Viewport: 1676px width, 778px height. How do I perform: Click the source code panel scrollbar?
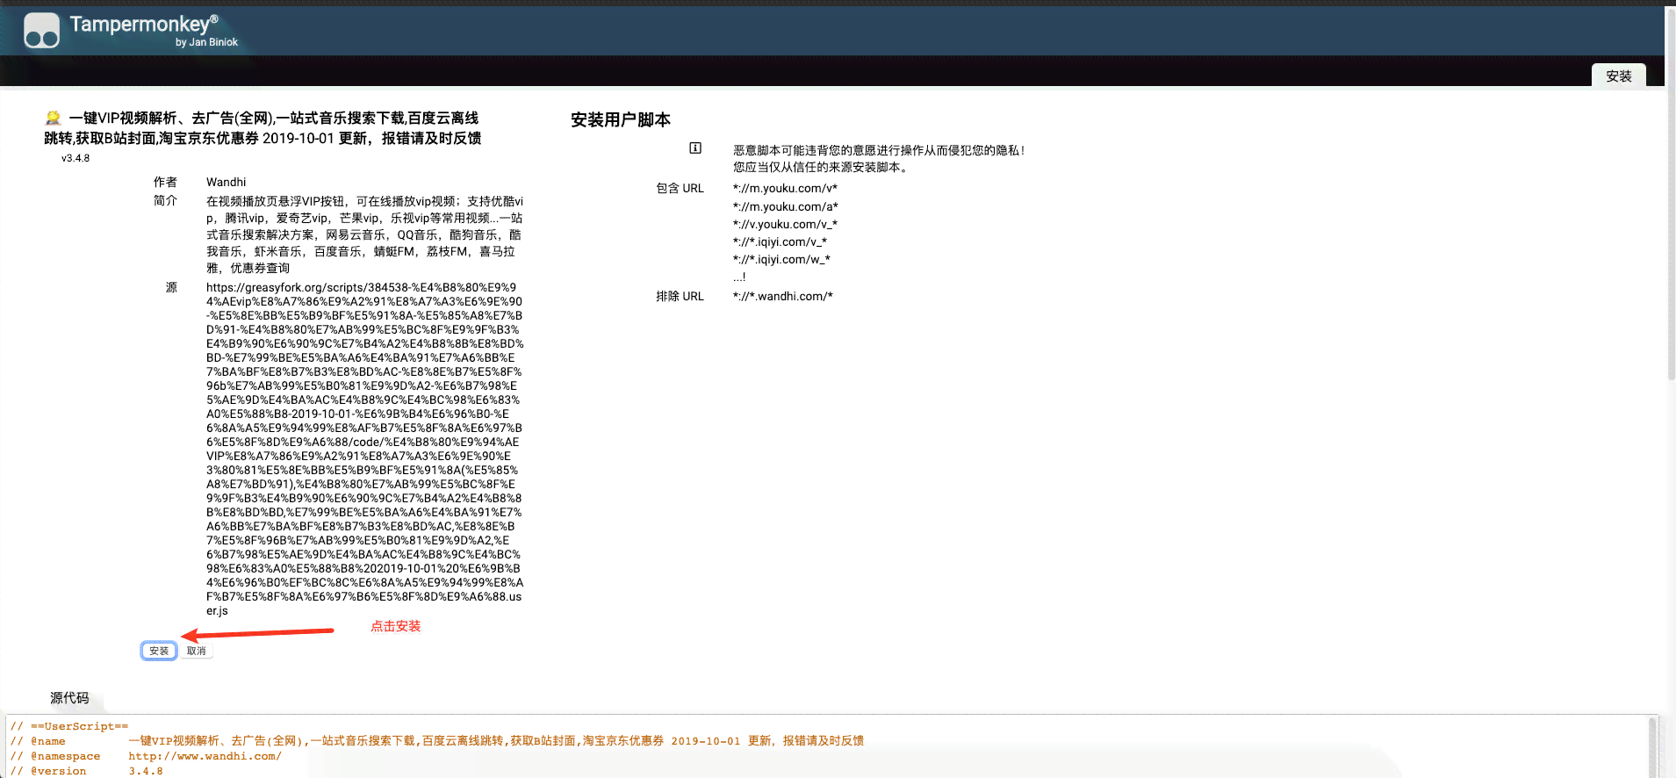(x=1652, y=746)
